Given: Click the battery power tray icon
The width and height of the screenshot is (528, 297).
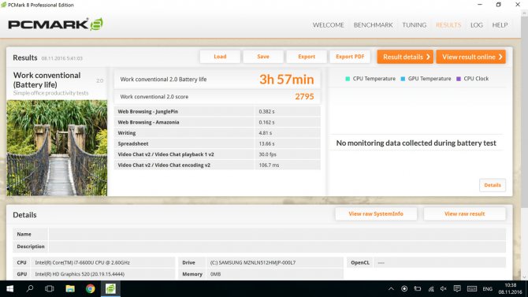Looking at the screenshot, I should click(x=418, y=289).
